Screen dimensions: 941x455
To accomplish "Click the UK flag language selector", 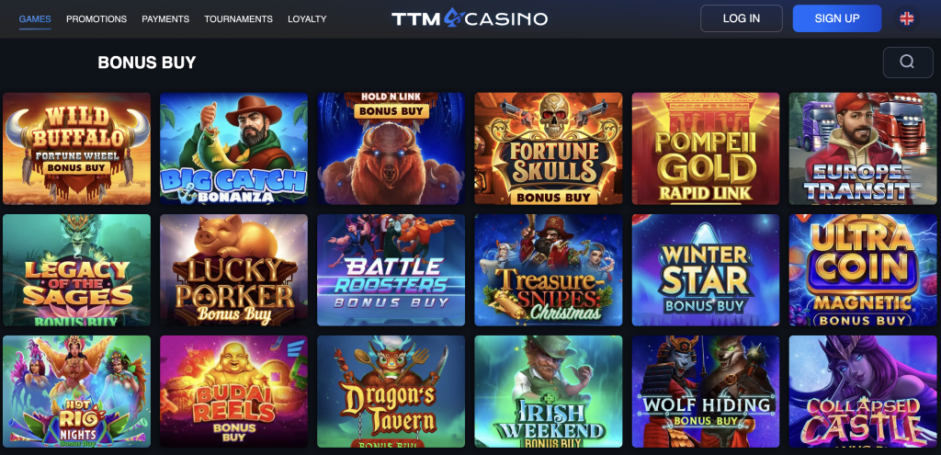I will click(x=907, y=18).
